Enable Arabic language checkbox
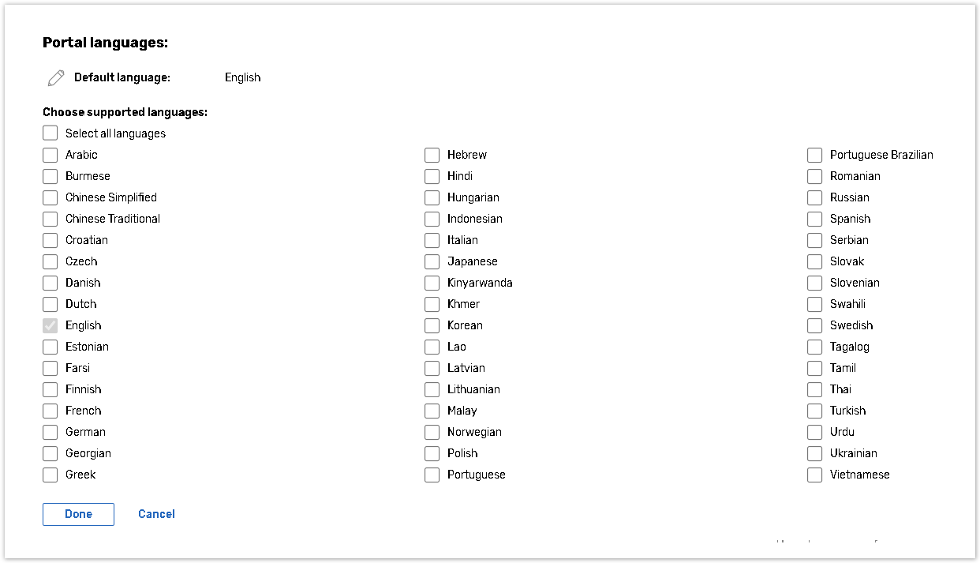 (x=50, y=155)
